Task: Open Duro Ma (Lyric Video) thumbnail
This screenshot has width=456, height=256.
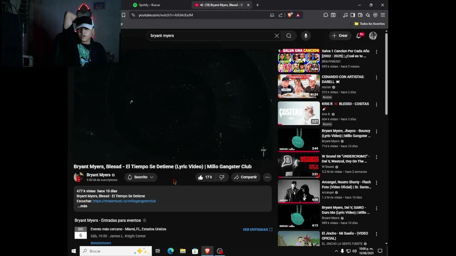Action: [x=299, y=217]
